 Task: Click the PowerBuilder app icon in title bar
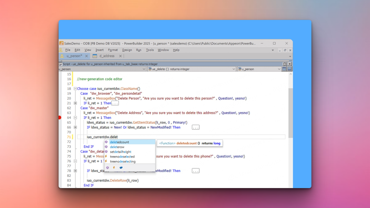(x=61, y=43)
